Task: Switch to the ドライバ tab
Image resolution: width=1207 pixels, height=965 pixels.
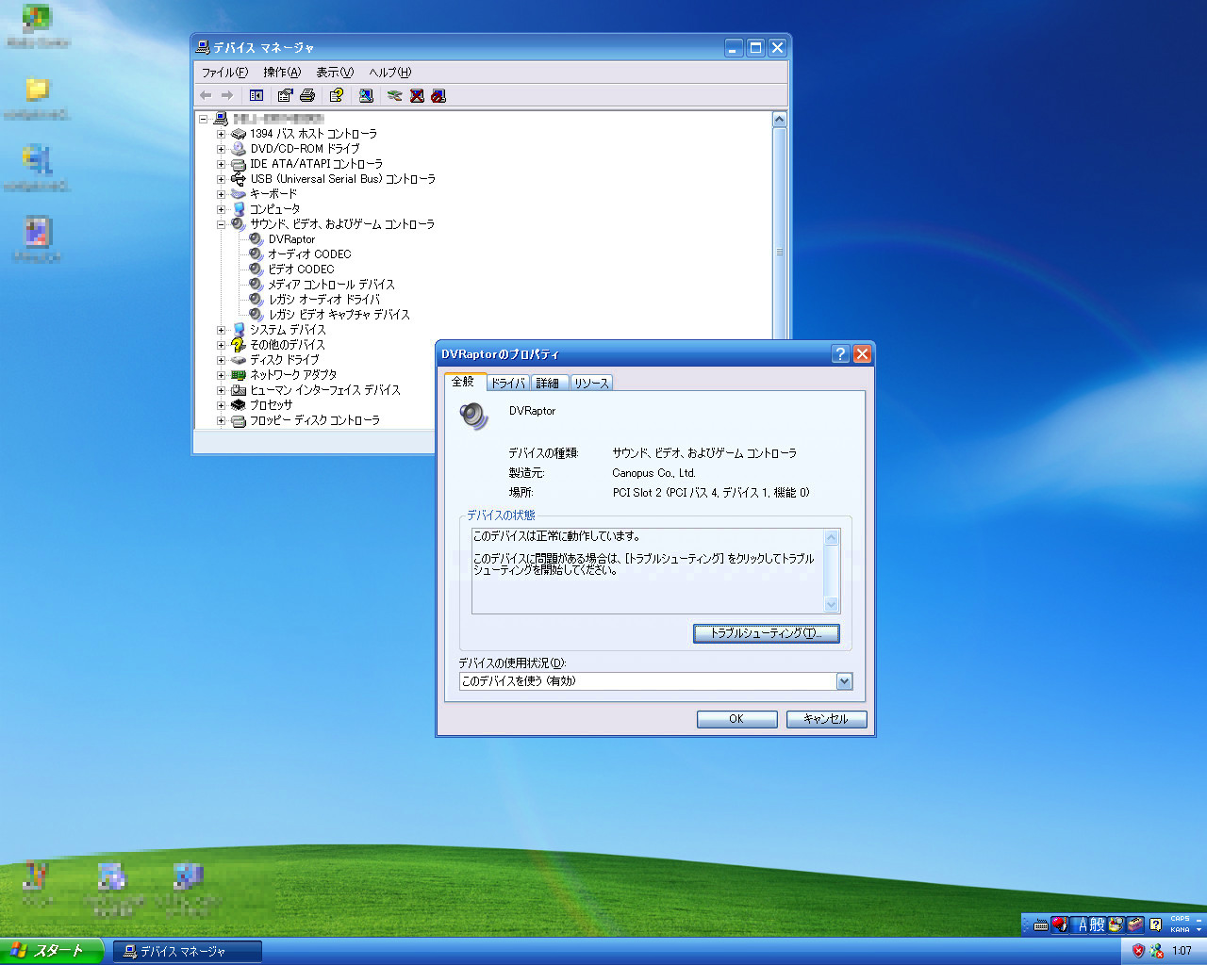Action: pyautogui.click(x=508, y=383)
